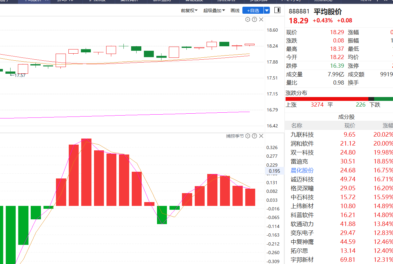Open settings hexagon icon beside 捕捞季节
Image resolution: width=393 pixels, height=264 pixels.
coord(248,136)
